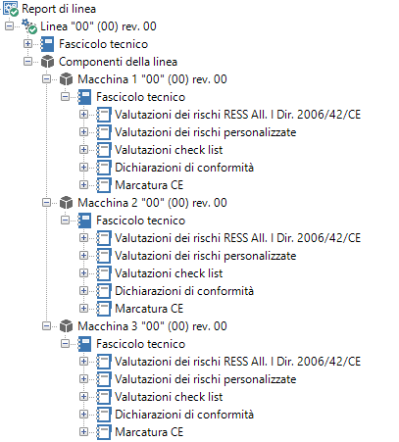
Task: Select Valutazioni check list label under Macchina 2
Action: pyautogui.click(x=169, y=273)
